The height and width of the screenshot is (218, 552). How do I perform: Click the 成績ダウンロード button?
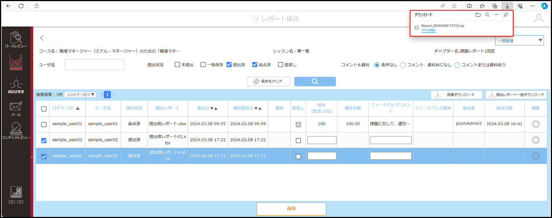(x=456, y=95)
